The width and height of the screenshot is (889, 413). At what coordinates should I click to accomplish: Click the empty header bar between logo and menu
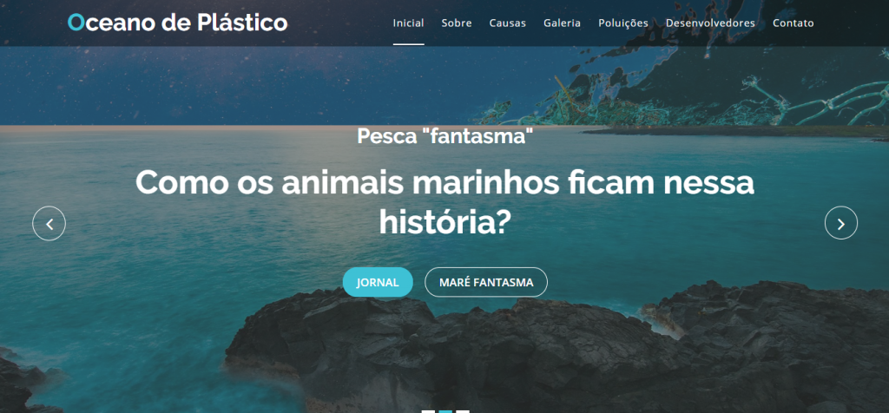click(340, 23)
